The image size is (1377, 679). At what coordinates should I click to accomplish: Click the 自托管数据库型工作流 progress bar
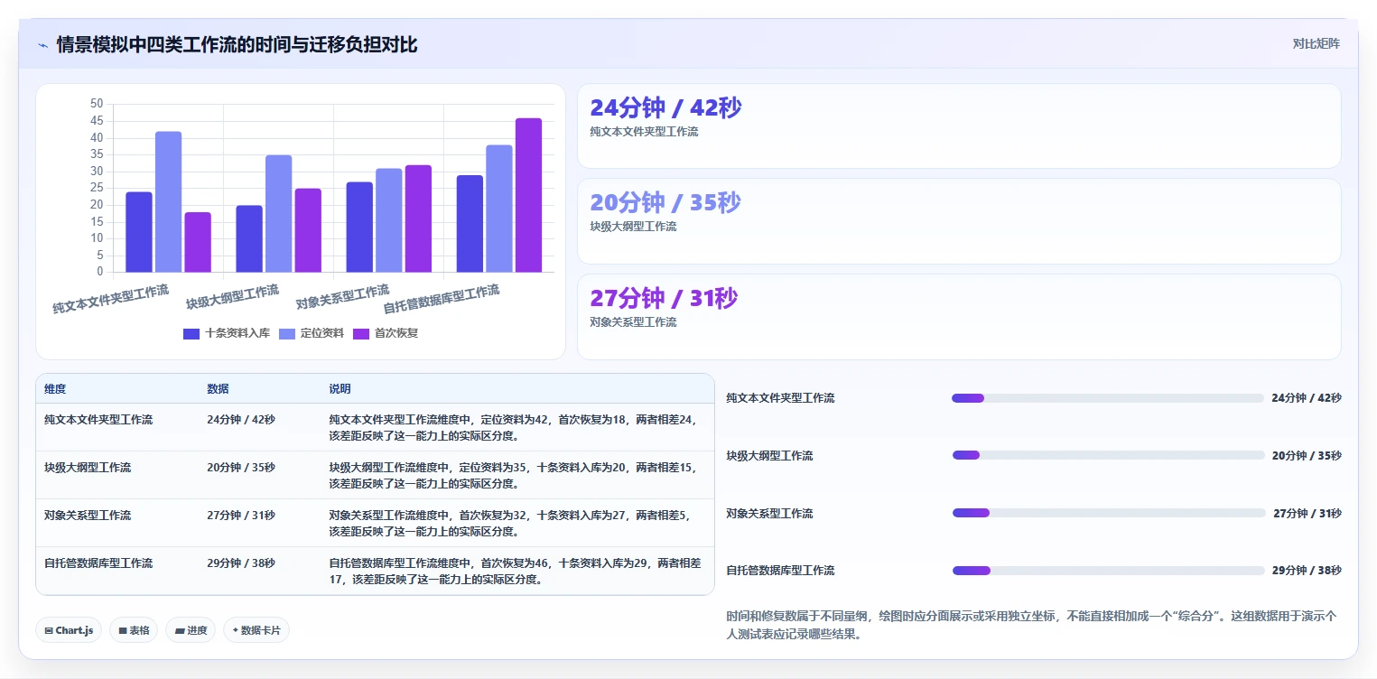pyautogui.click(x=1109, y=571)
